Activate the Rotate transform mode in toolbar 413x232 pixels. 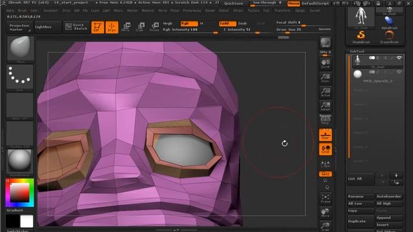[x=155, y=27]
